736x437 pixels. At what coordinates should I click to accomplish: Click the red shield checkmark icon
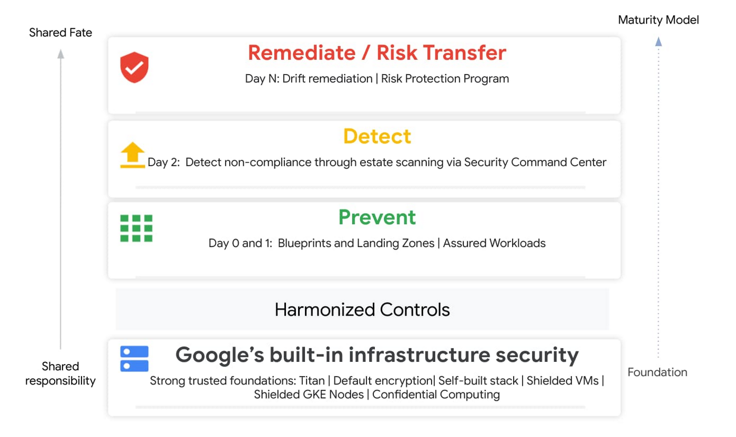[135, 67]
